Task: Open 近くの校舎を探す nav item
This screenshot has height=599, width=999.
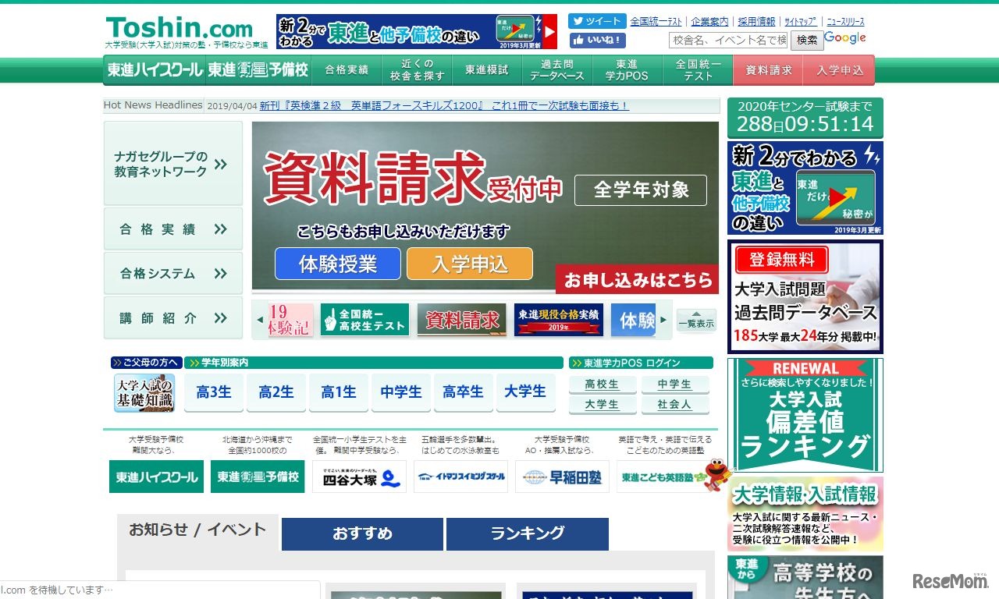Action: [418, 69]
